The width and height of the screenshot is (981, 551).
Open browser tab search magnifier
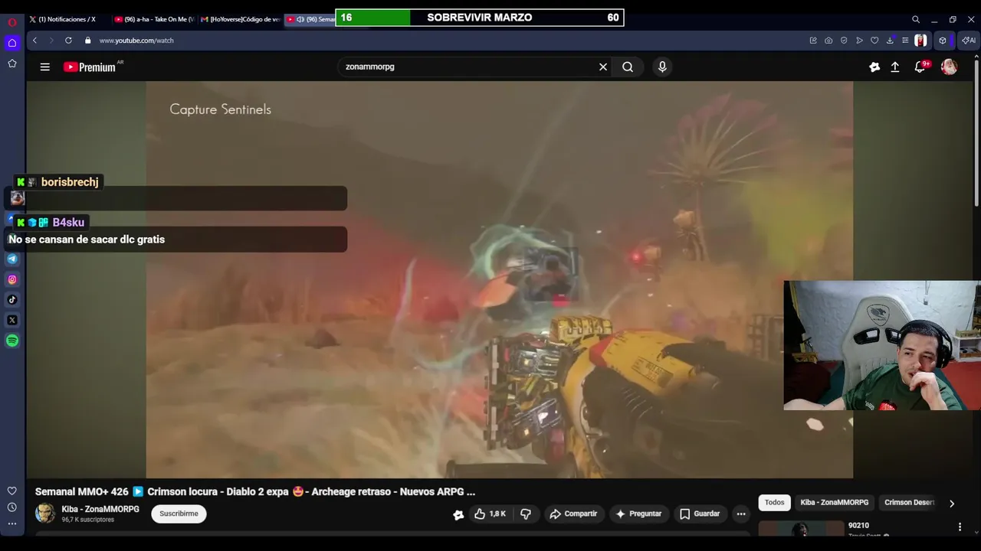pyautogui.click(x=916, y=19)
